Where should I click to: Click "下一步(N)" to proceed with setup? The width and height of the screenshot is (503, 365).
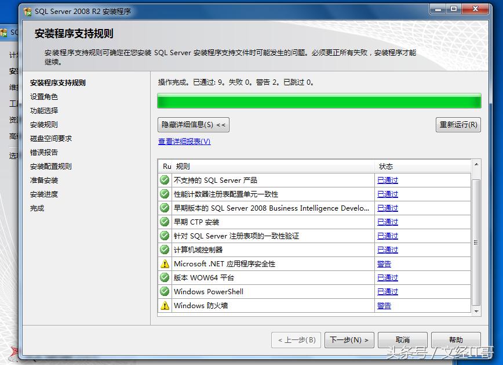349,340
